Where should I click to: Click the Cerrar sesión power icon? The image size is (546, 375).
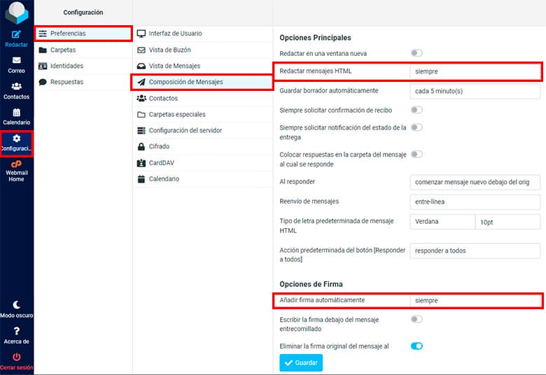tap(17, 357)
